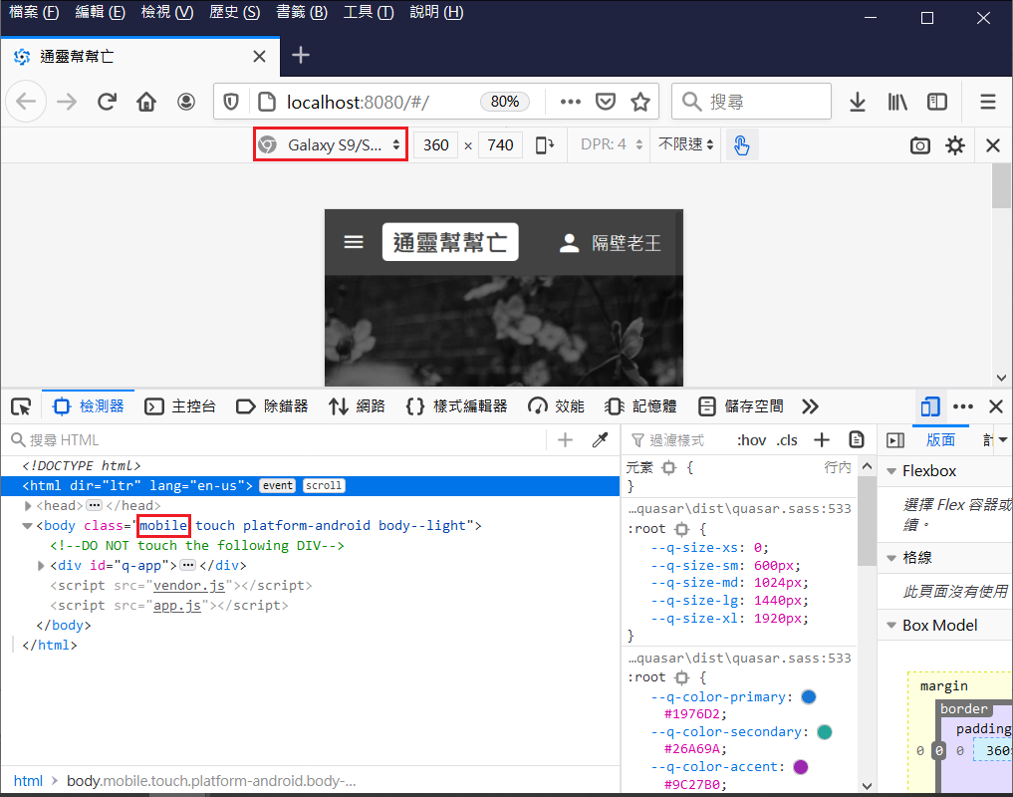Rotate the viewport orientation
Viewport: 1013px width, 797px height.
pos(545,144)
